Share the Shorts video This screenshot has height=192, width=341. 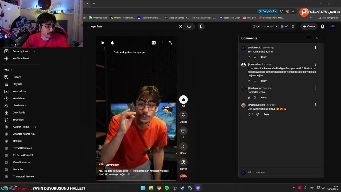pyautogui.click(x=183, y=147)
